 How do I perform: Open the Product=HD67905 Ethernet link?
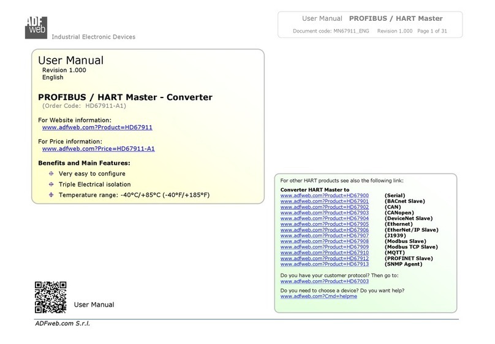[325, 224]
